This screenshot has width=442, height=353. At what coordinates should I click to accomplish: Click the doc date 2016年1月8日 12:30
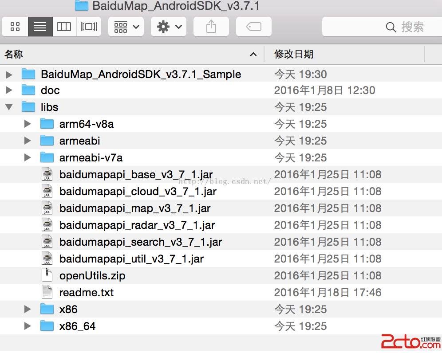pos(324,90)
